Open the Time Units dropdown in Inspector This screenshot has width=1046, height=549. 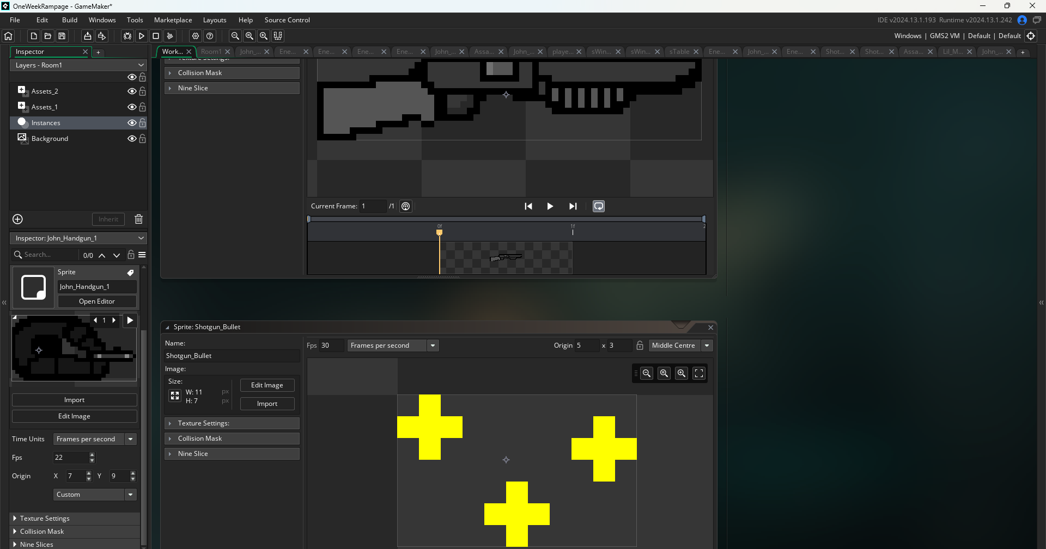(x=95, y=439)
